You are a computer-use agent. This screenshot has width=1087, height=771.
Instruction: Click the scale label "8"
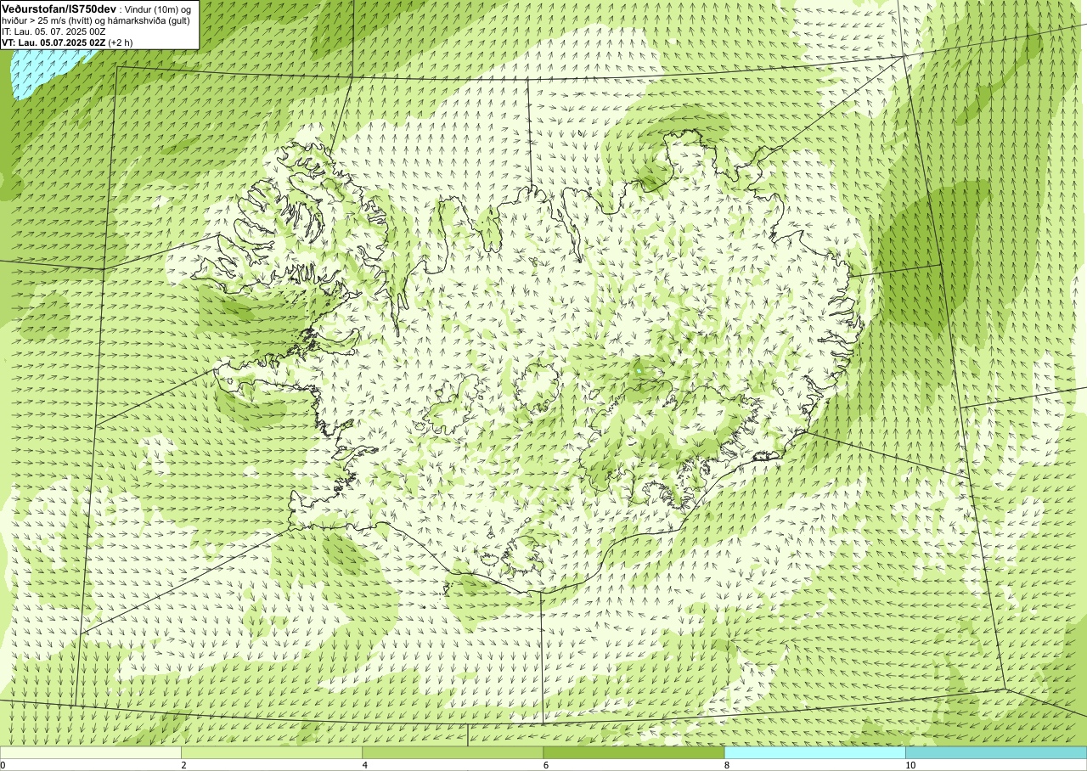point(727,765)
